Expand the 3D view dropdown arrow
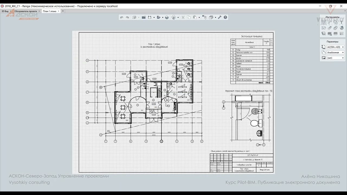Viewport: 347px width, 195px height. coord(139,18)
